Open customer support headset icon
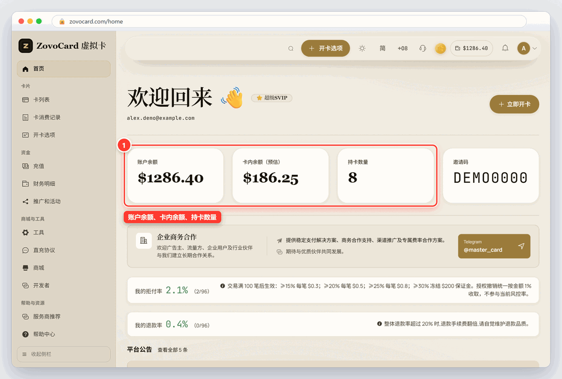562x379 pixels. coord(423,49)
